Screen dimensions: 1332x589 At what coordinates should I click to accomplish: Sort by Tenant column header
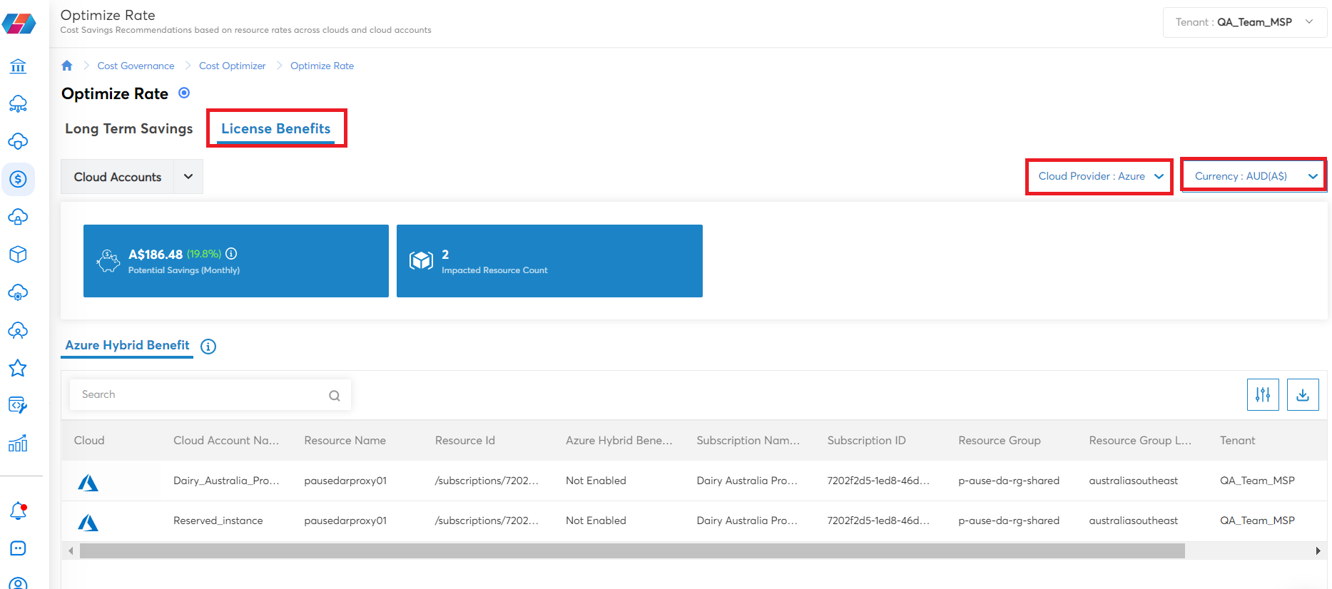pyautogui.click(x=1237, y=441)
